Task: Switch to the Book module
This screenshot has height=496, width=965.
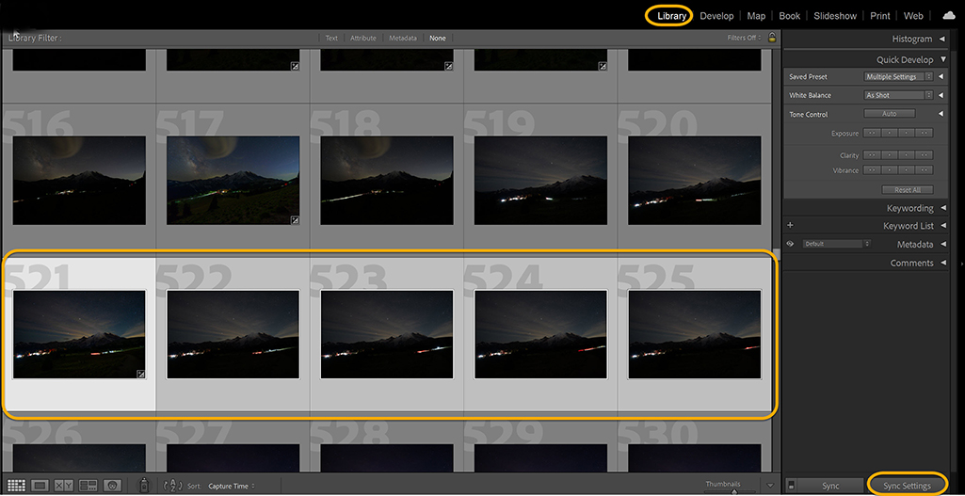Action: coord(789,16)
